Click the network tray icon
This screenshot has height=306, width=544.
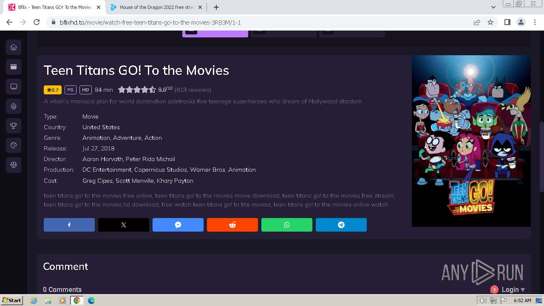click(x=493, y=300)
